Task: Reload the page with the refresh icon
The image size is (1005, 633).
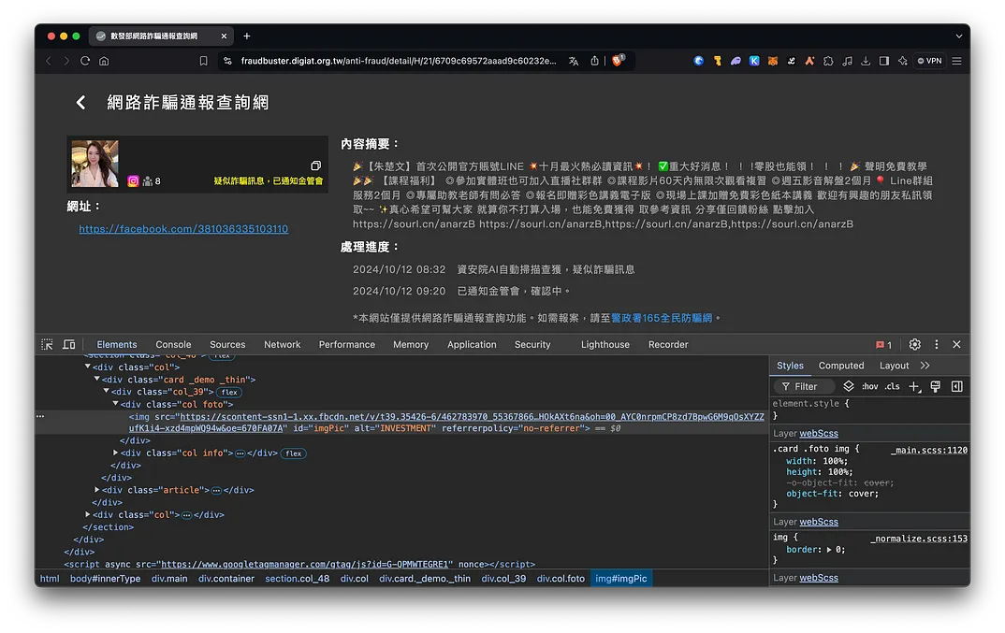Action: [x=85, y=61]
